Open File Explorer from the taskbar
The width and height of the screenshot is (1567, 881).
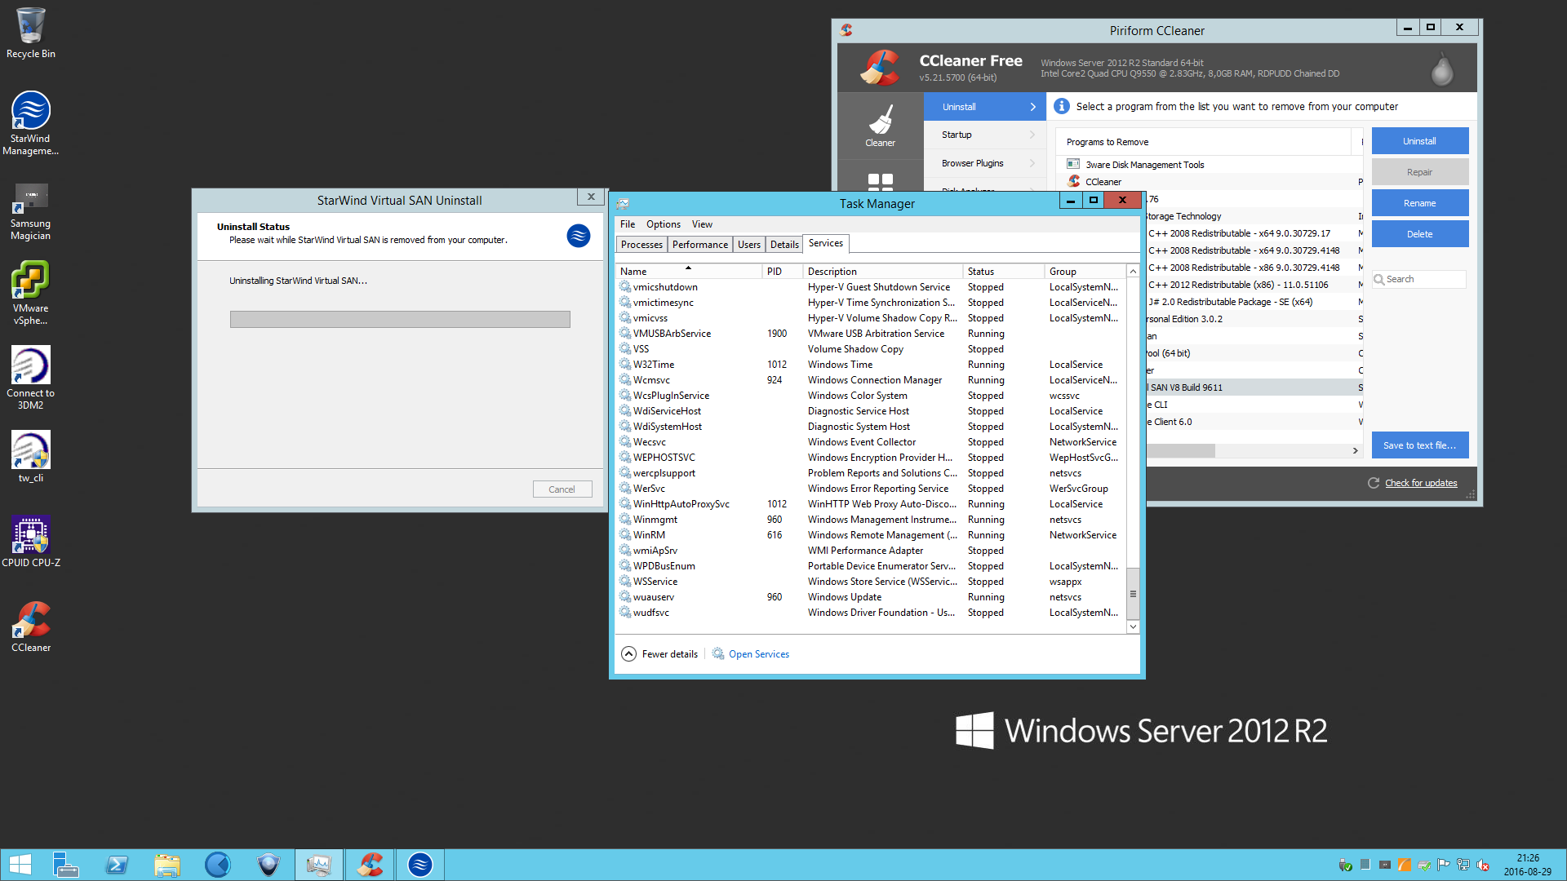167,865
